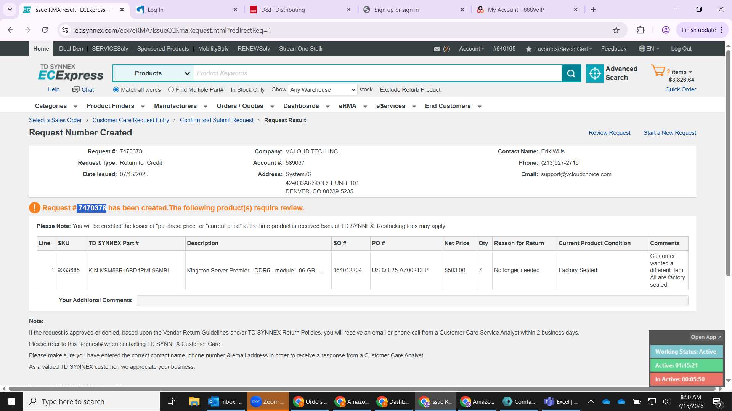Click the browser address bar URL
This screenshot has width=732, height=411.
173,30
